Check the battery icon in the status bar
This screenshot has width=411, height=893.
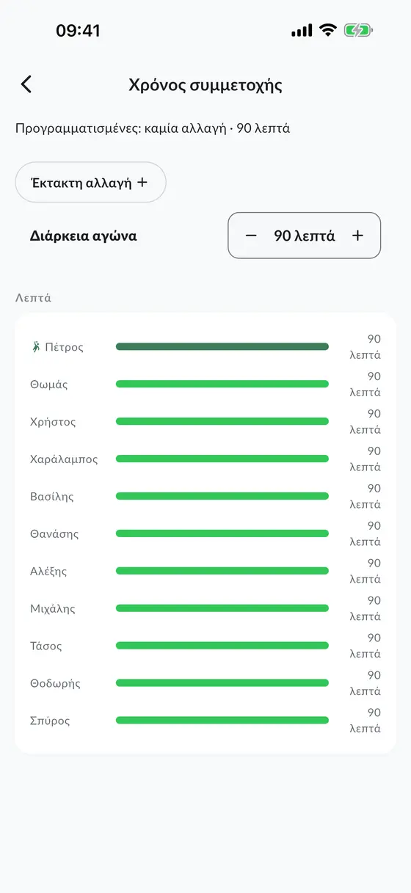[358, 30]
